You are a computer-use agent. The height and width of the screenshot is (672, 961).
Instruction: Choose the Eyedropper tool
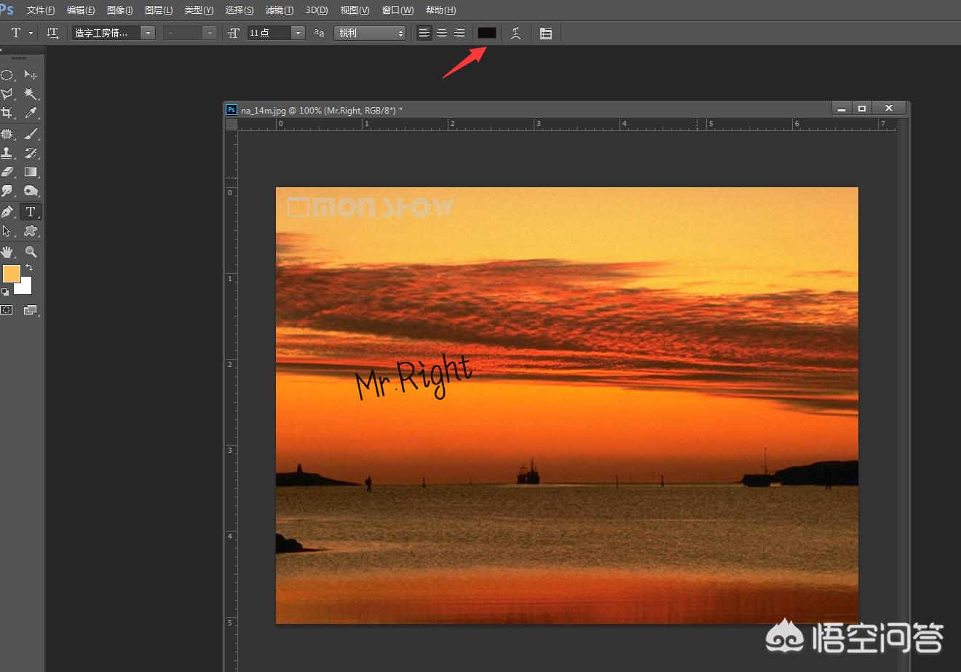pyautogui.click(x=31, y=113)
